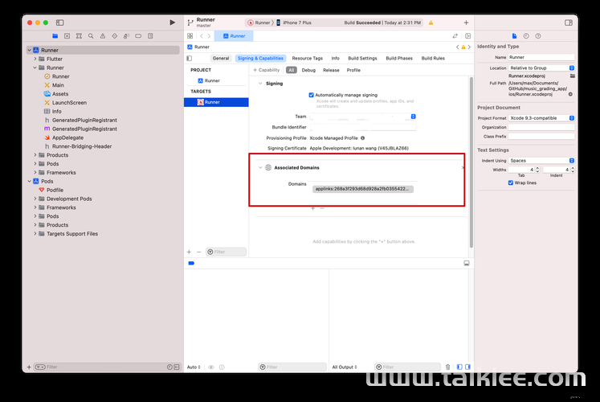The width and height of the screenshot is (600, 402).
Task: Open the project navigator folder icon
Action: [x=55, y=36]
